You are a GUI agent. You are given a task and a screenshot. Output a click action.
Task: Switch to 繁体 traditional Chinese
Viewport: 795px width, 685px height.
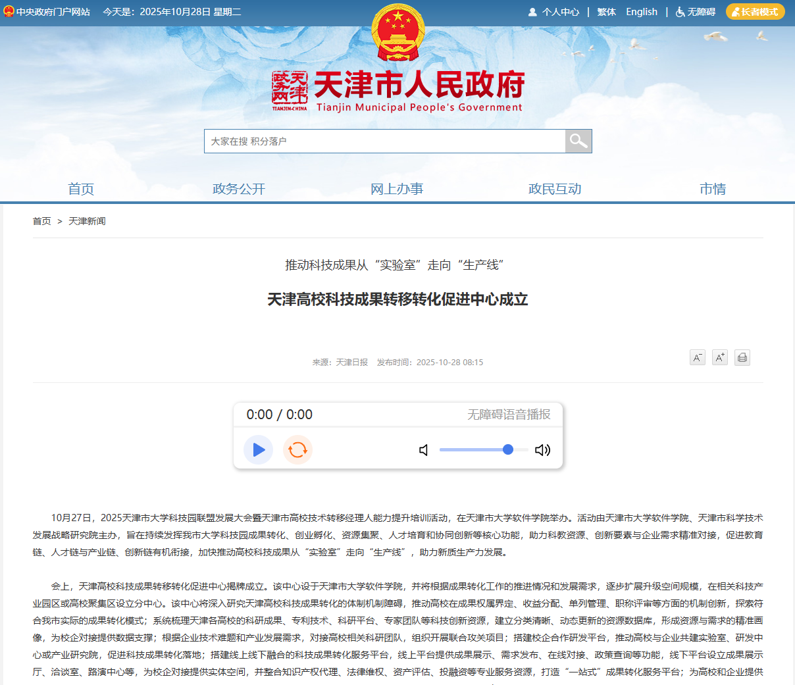pos(606,12)
